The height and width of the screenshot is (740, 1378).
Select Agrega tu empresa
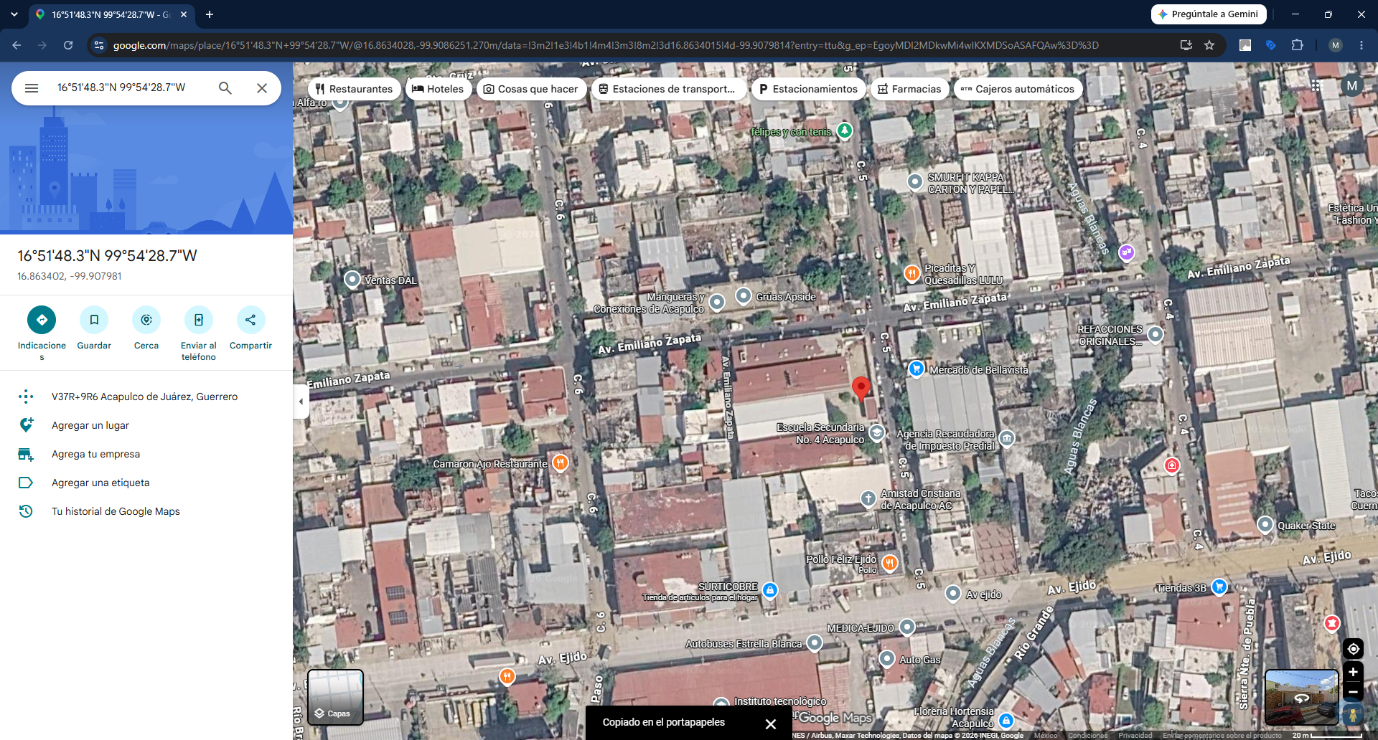(146, 454)
